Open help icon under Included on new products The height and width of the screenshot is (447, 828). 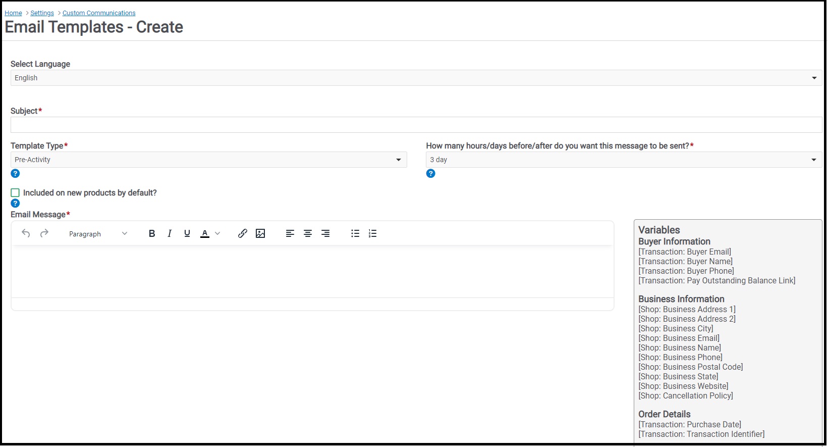(15, 203)
